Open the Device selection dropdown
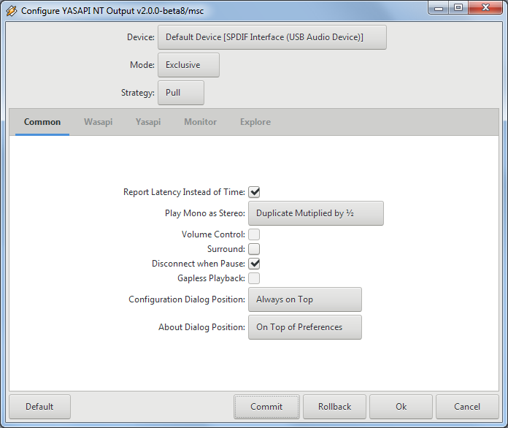The width and height of the screenshot is (508, 428). (x=272, y=37)
